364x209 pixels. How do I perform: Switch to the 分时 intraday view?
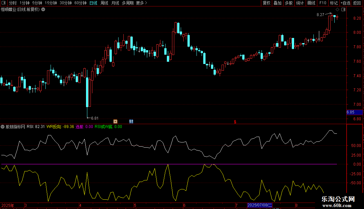[13, 3]
